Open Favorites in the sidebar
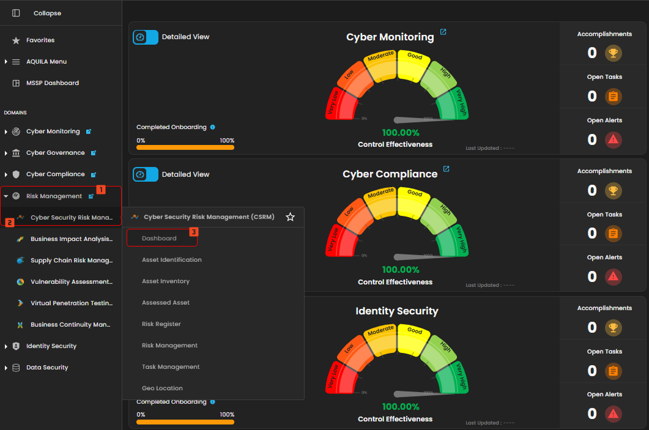649x430 pixels. (x=40, y=40)
